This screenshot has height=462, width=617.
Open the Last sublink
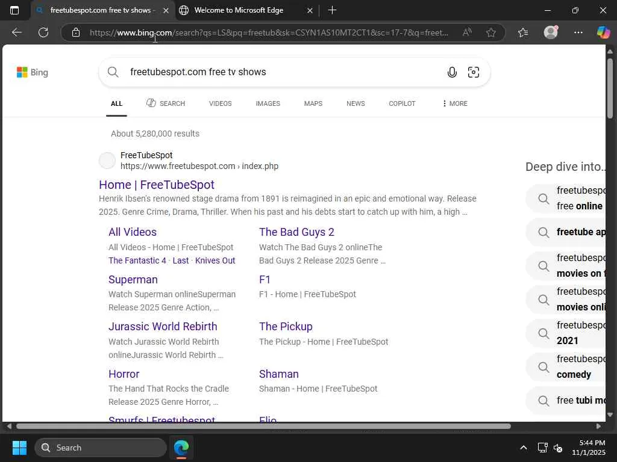point(181,260)
